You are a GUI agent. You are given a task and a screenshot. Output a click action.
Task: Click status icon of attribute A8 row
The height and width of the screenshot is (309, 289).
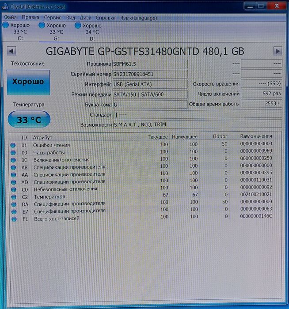(13, 167)
